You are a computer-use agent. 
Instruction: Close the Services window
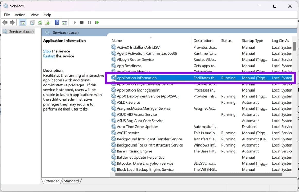tap(290, 6)
